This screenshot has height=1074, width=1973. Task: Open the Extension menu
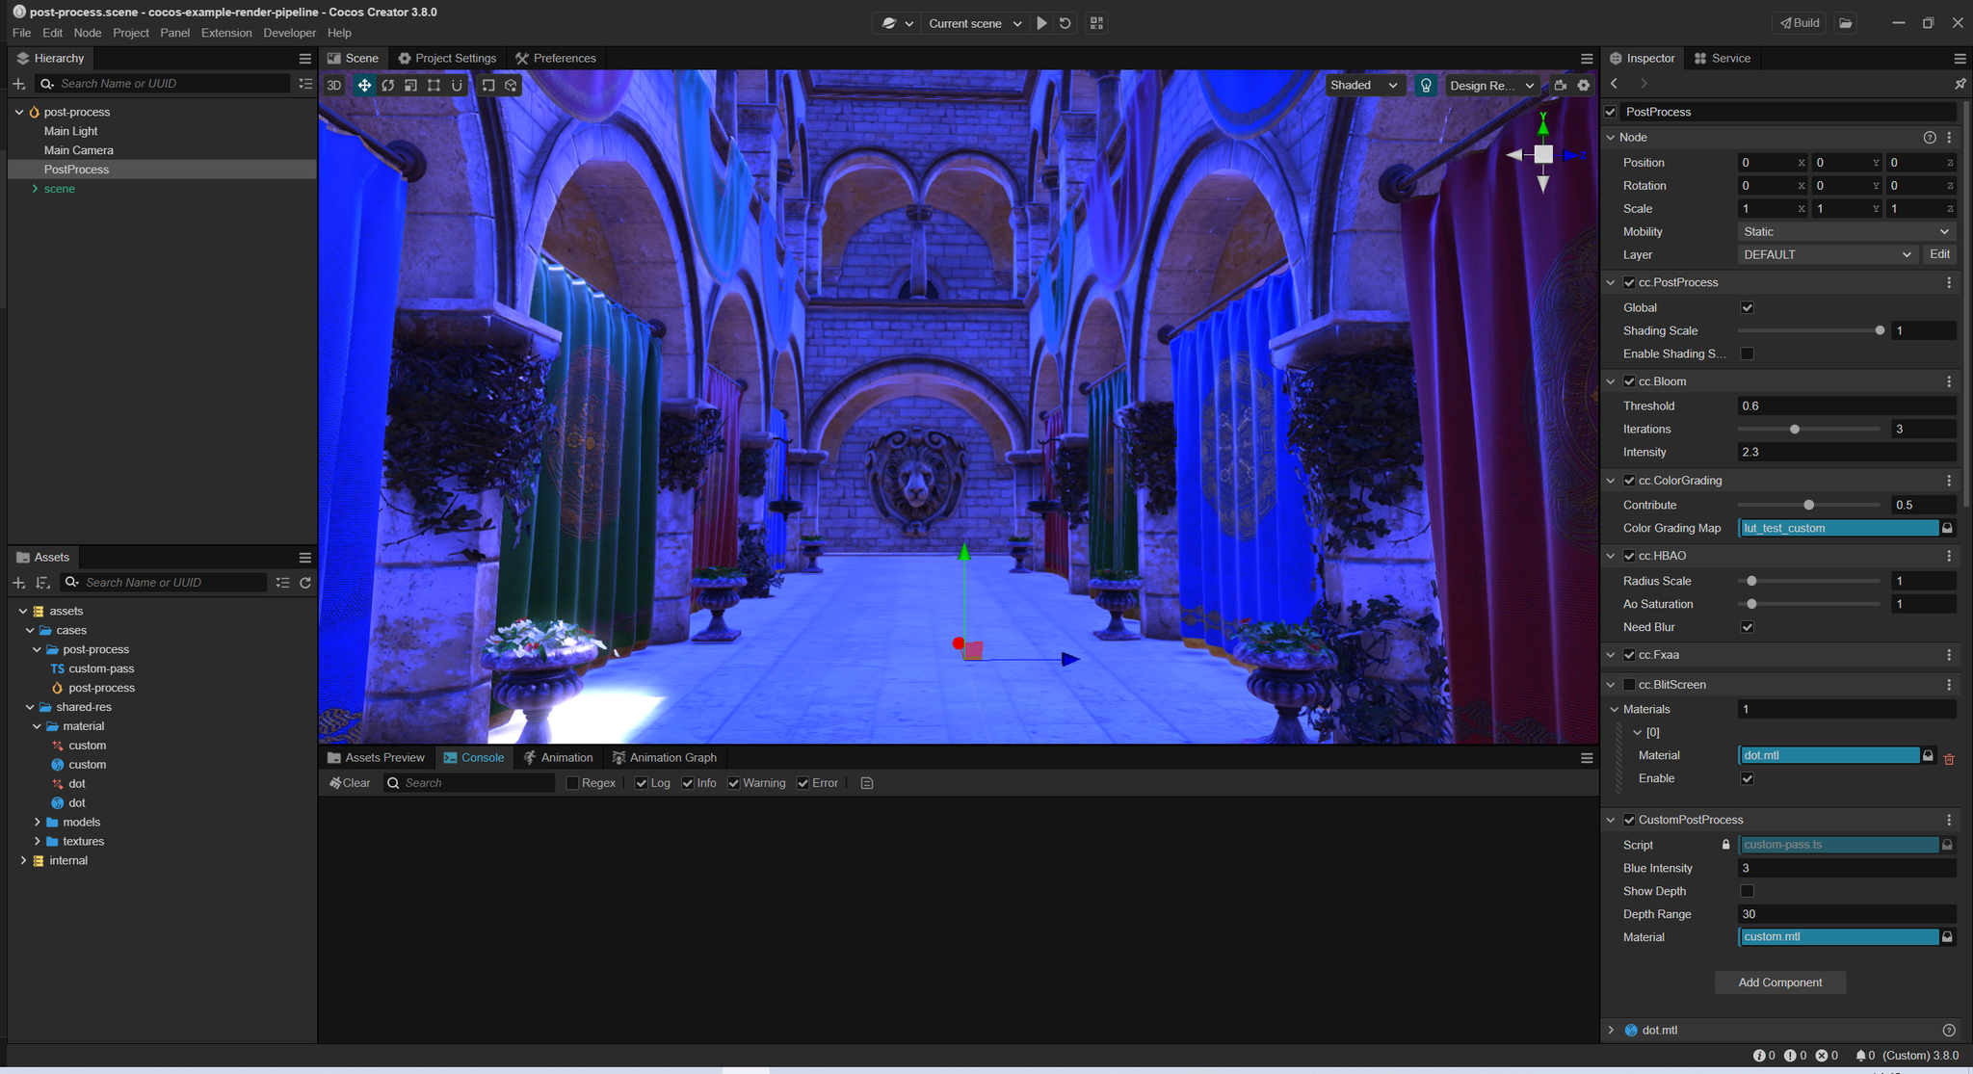(x=226, y=33)
